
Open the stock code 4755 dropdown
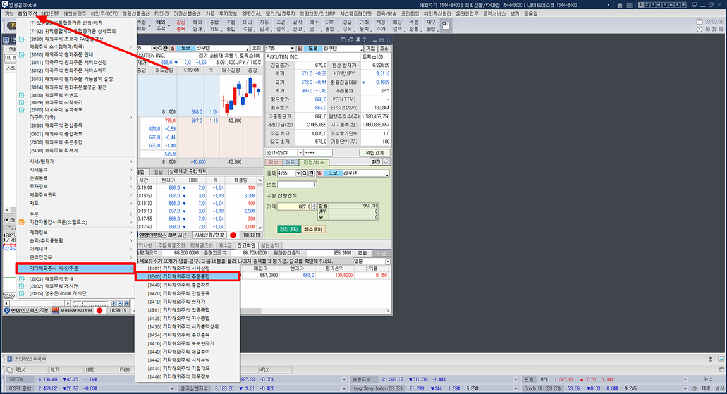[x=292, y=48]
